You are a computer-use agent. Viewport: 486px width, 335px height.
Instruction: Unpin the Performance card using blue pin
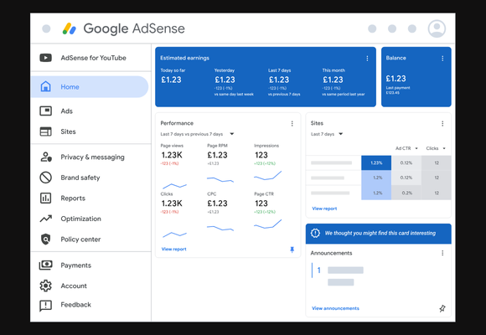pos(292,250)
